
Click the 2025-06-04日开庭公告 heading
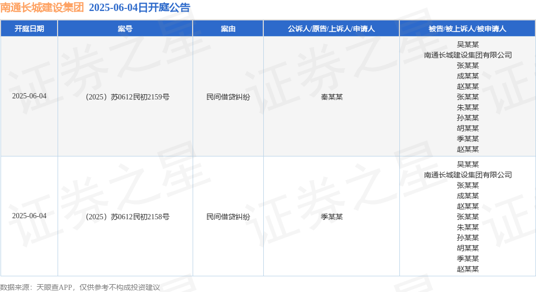click(139, 7)
